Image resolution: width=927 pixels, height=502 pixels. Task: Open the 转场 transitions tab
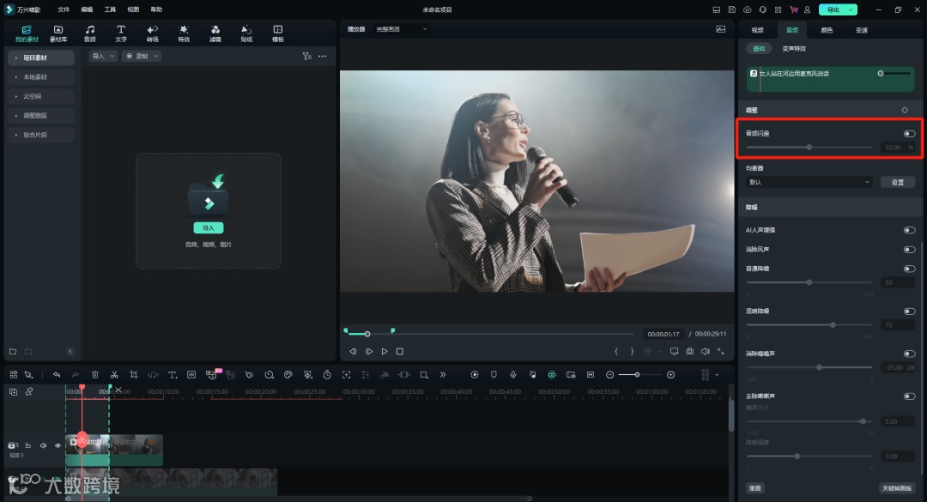(153, 33)
